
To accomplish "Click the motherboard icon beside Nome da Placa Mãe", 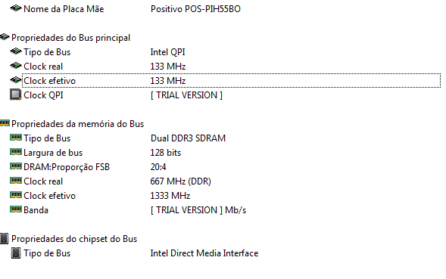I will (16, 8).
